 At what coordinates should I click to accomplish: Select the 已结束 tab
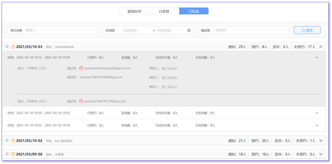194,11
